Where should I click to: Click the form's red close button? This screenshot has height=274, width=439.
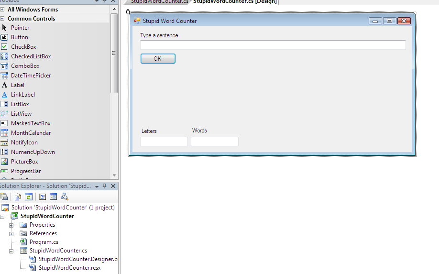point(404,21)
